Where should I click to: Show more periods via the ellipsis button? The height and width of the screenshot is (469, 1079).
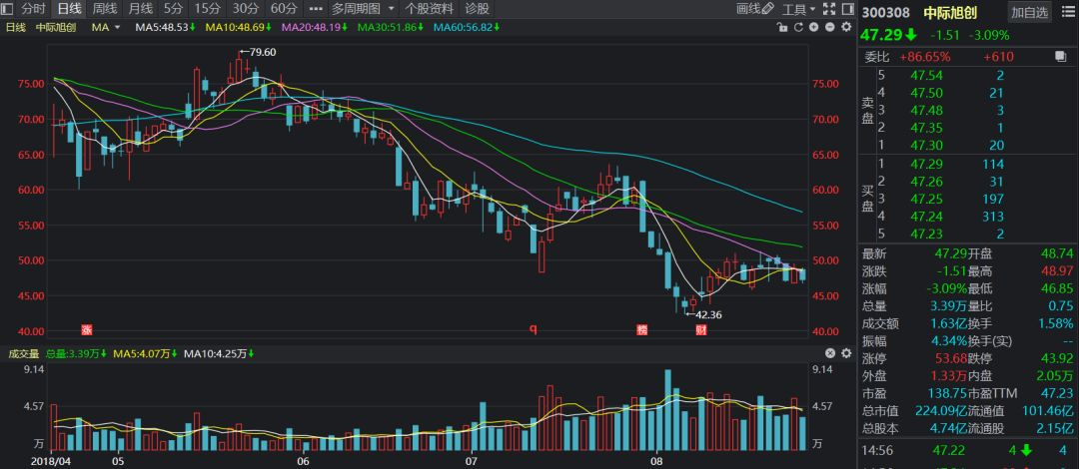click(315, 9)
